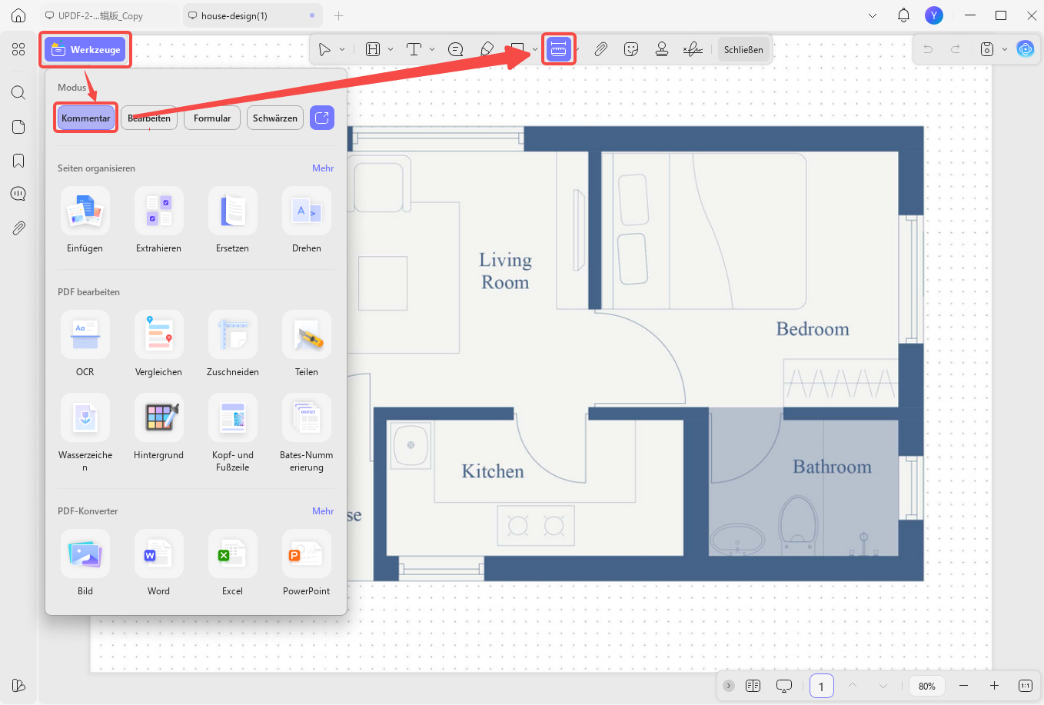Expand the cursor tool dropdown arrow
Screen dimensions: 1044x705
342,49
